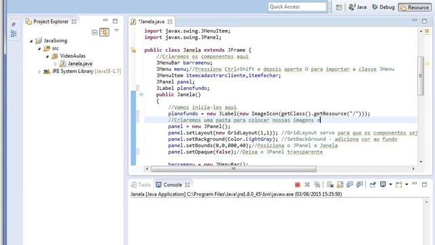
Task: Select VideoAulas package in tree
Action: [73, 56]
